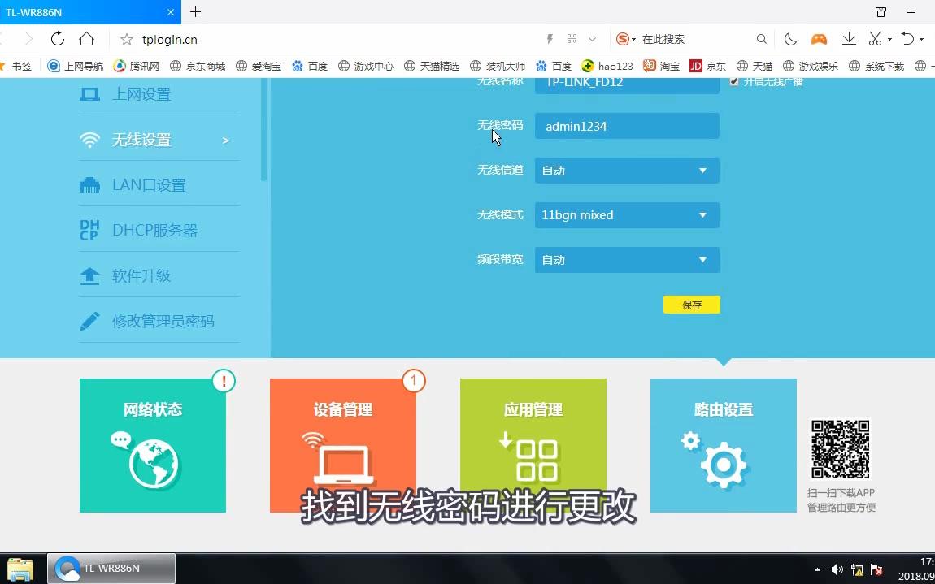Expand the 无线模式 dropdown showing 11bgn mixed
This screenshot has width=935, height=584.
[626, 214]
